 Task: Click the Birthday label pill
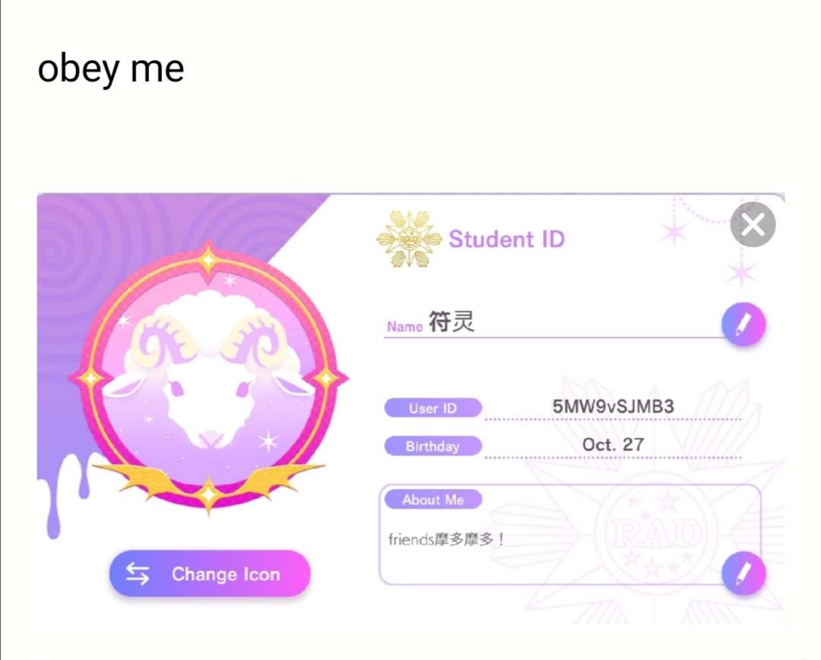pyautogui.click(x=433, y=446)
